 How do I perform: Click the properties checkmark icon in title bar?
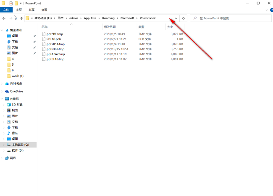pos(11,3)
